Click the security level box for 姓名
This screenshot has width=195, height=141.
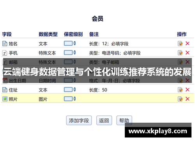[x=68, y=43]
